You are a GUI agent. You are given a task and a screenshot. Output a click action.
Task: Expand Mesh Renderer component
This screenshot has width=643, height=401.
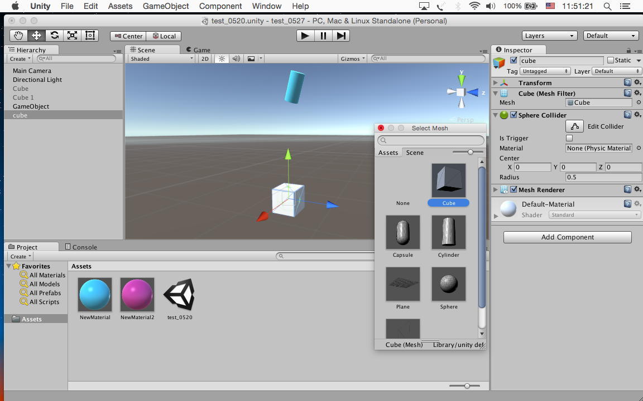tap(496, 189)
